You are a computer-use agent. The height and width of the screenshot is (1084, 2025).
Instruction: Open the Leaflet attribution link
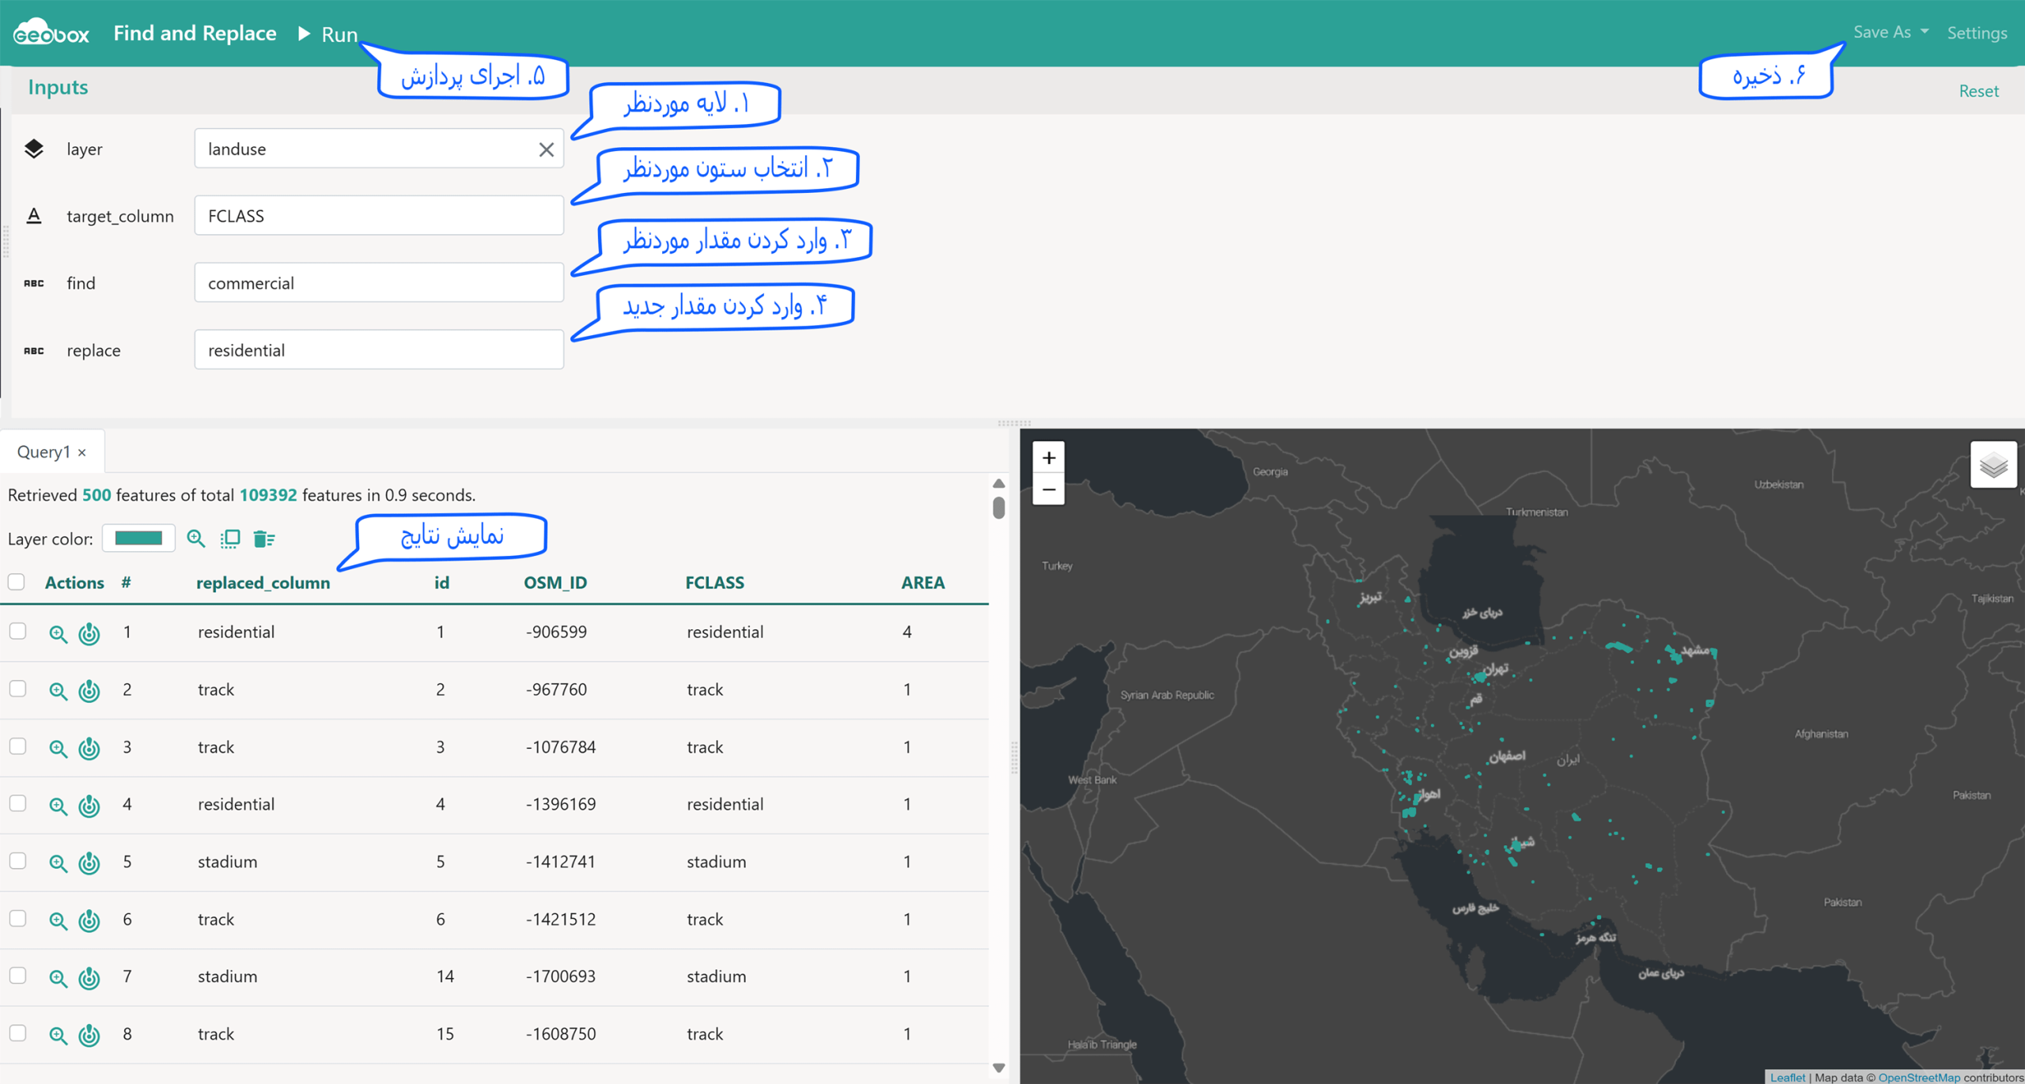click(x=1787, y=1077)
